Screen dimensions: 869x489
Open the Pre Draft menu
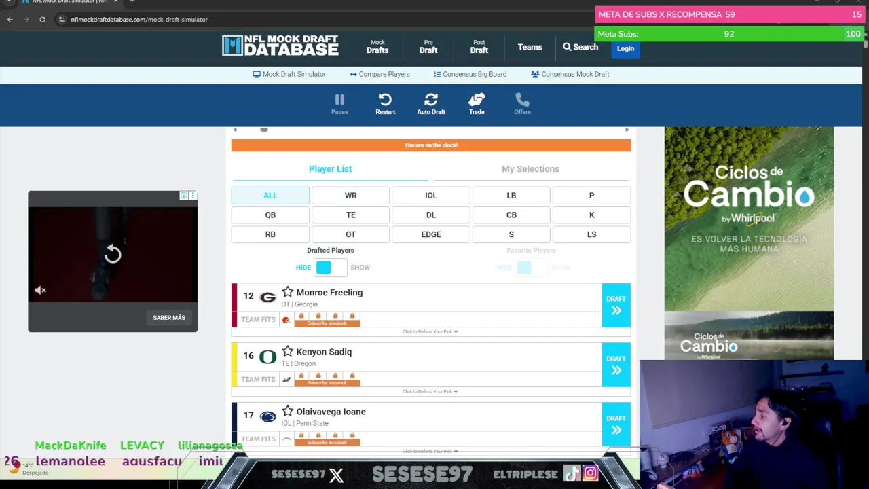(x=428, y=46)
